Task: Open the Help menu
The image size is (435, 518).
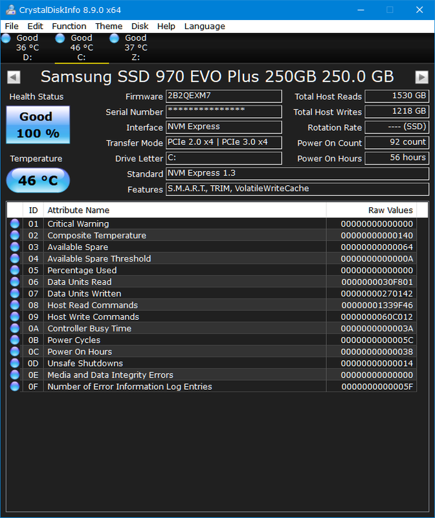Action: [166, 26]
